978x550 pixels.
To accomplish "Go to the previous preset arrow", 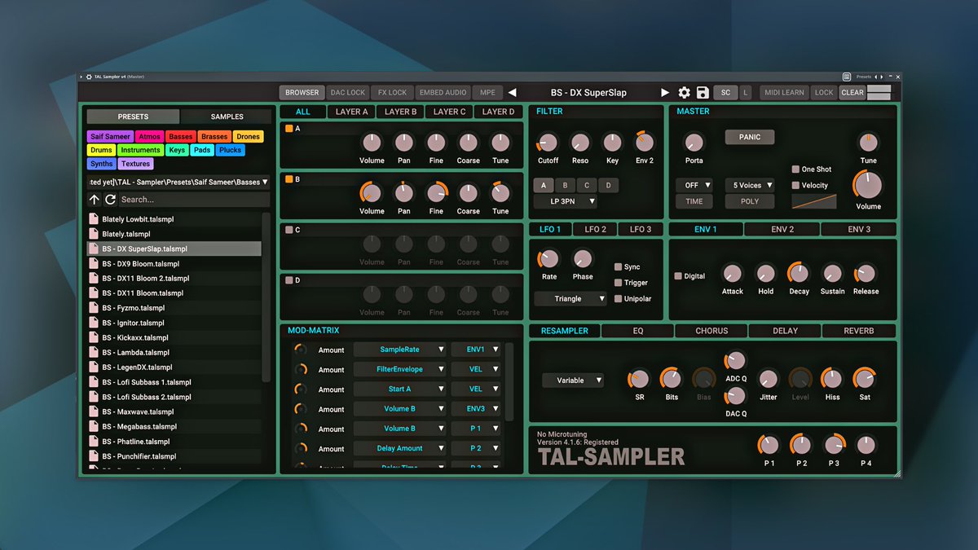I will 512,93.
